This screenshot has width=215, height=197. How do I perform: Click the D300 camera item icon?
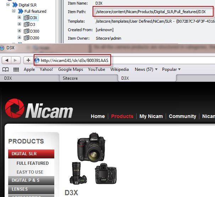point(27,31)
